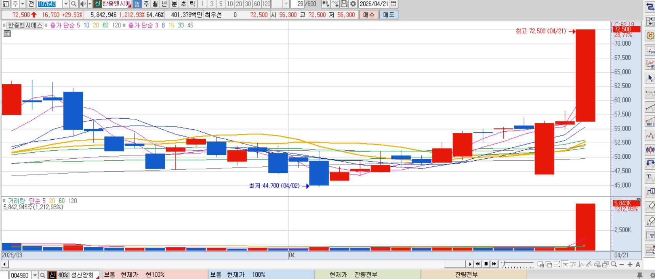Select the second 초 period toggle

[x=183, y=4]
